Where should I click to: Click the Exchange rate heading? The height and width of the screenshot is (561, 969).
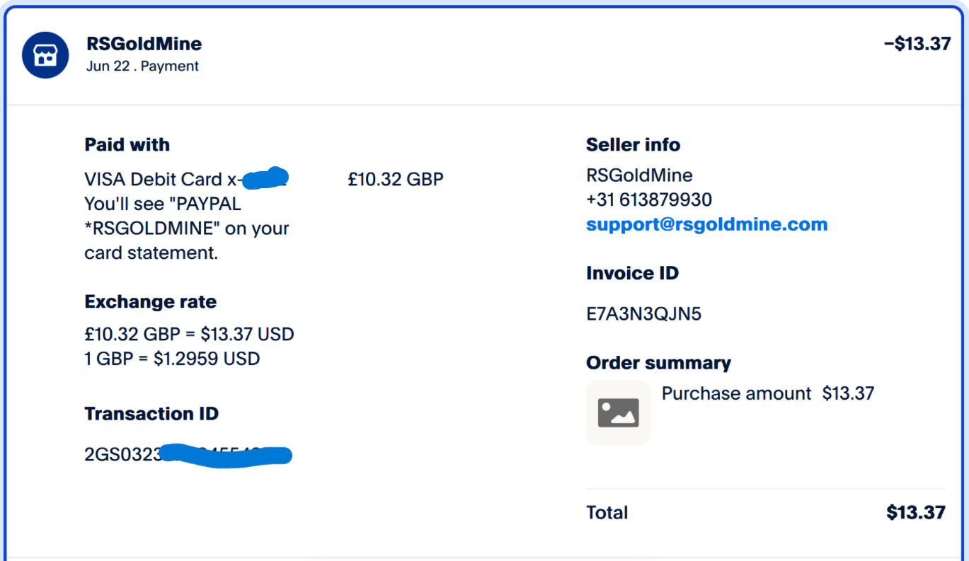150,302
